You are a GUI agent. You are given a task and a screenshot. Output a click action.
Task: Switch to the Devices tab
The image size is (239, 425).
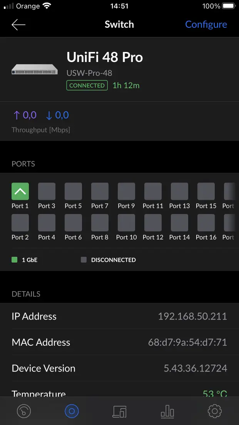pyautogui.click(x=72, y=411)
